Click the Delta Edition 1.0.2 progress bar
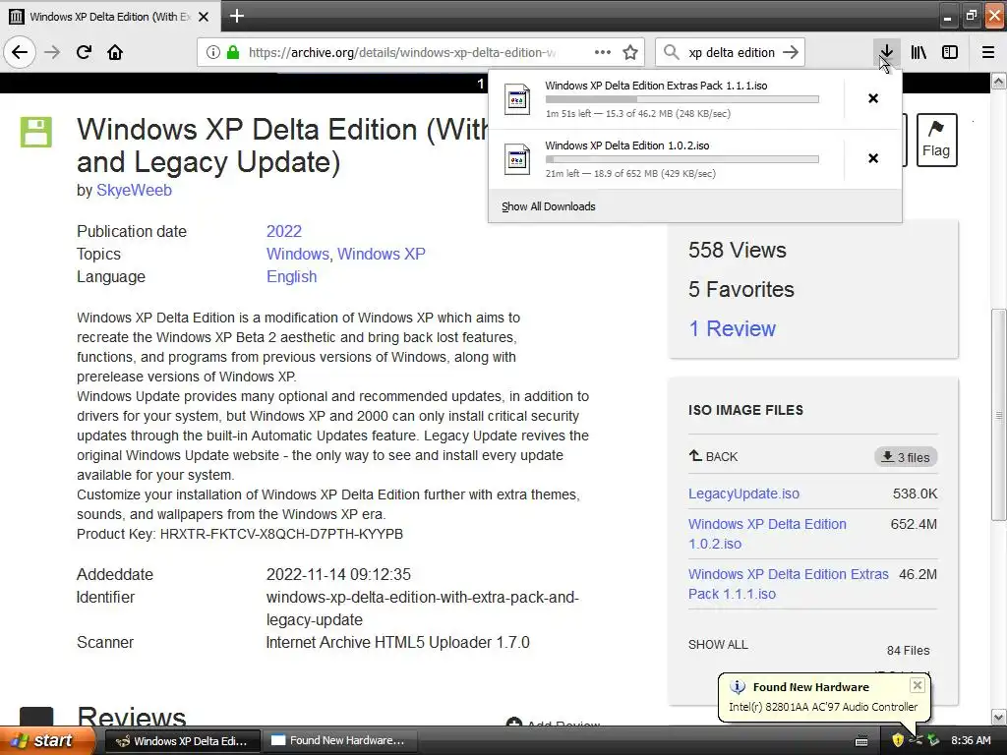The height and width of the screenshot is (755, 1007). click(x=682, y=159)
